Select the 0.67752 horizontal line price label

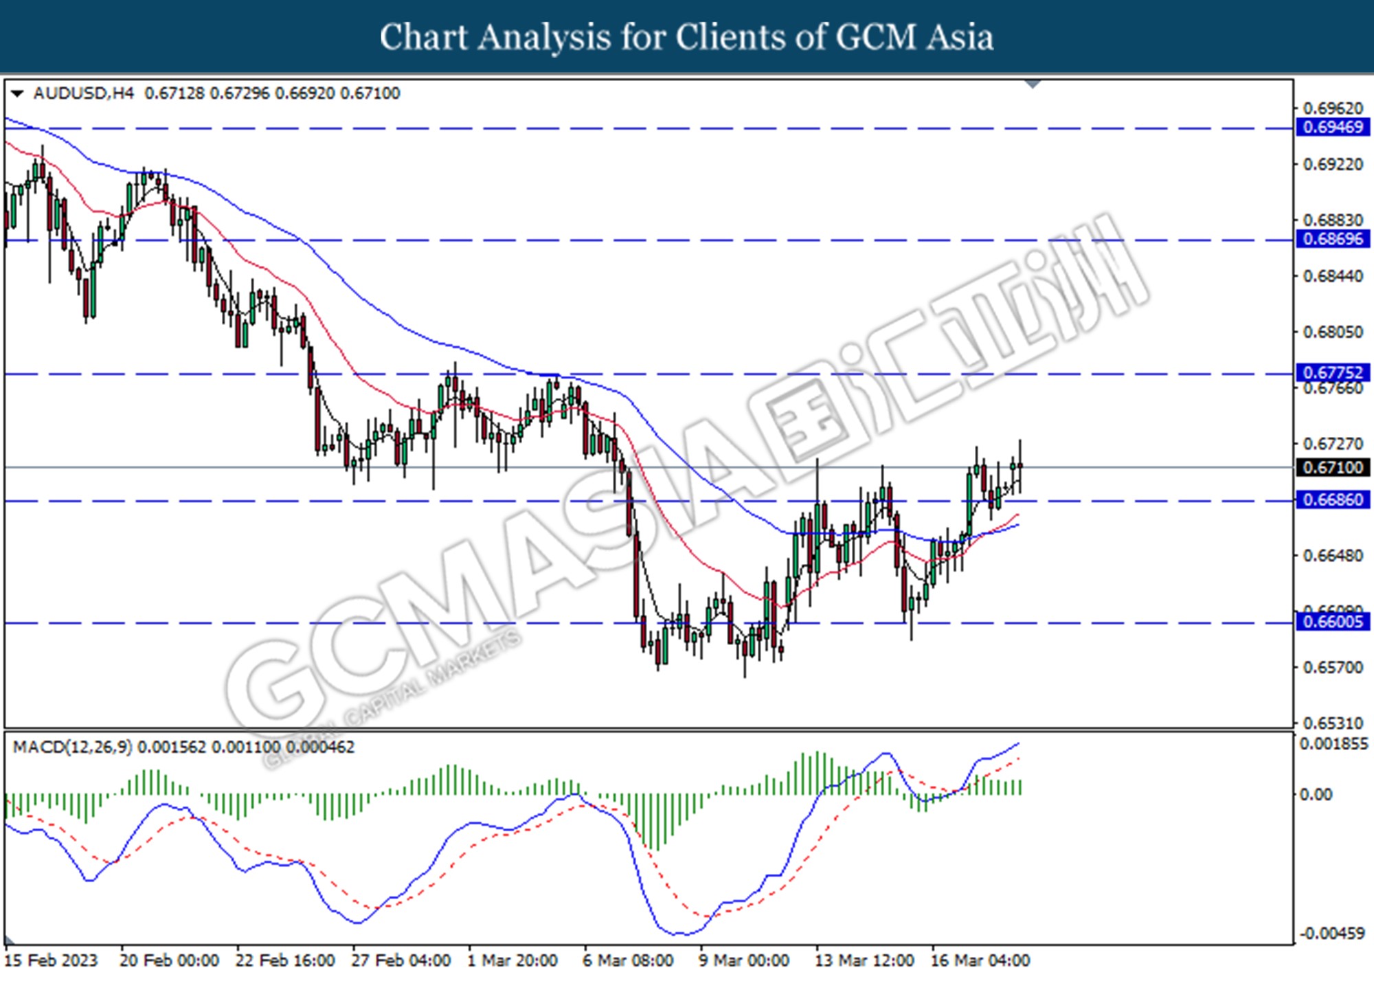coord(1333,372)
